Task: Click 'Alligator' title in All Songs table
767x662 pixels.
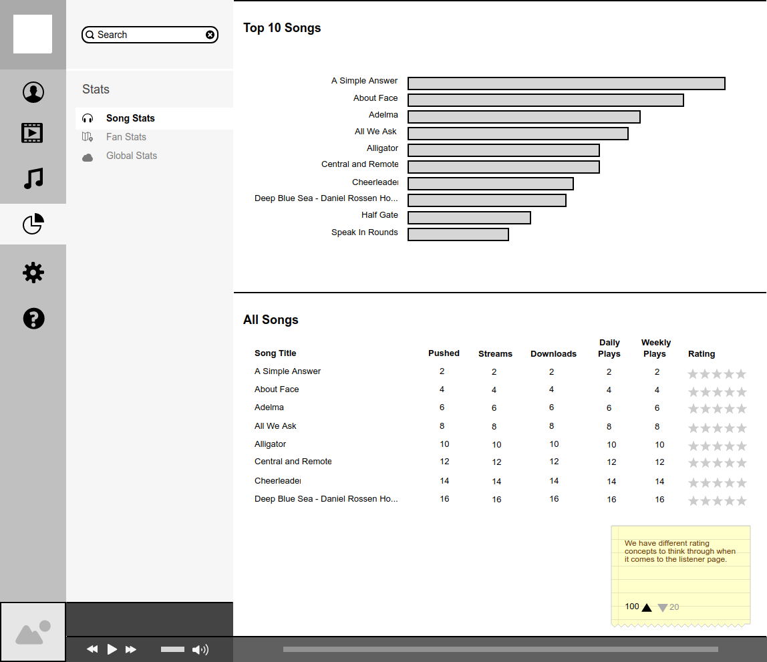Action: click(x=270, y=444)
